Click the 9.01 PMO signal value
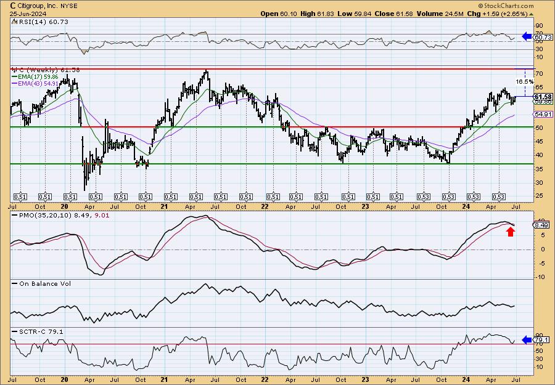This screenshot has height=385, width=555. (102, 214)
